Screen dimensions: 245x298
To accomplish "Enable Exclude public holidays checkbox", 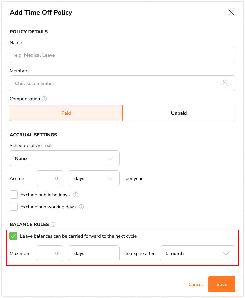I will click(x=14, y=195).
